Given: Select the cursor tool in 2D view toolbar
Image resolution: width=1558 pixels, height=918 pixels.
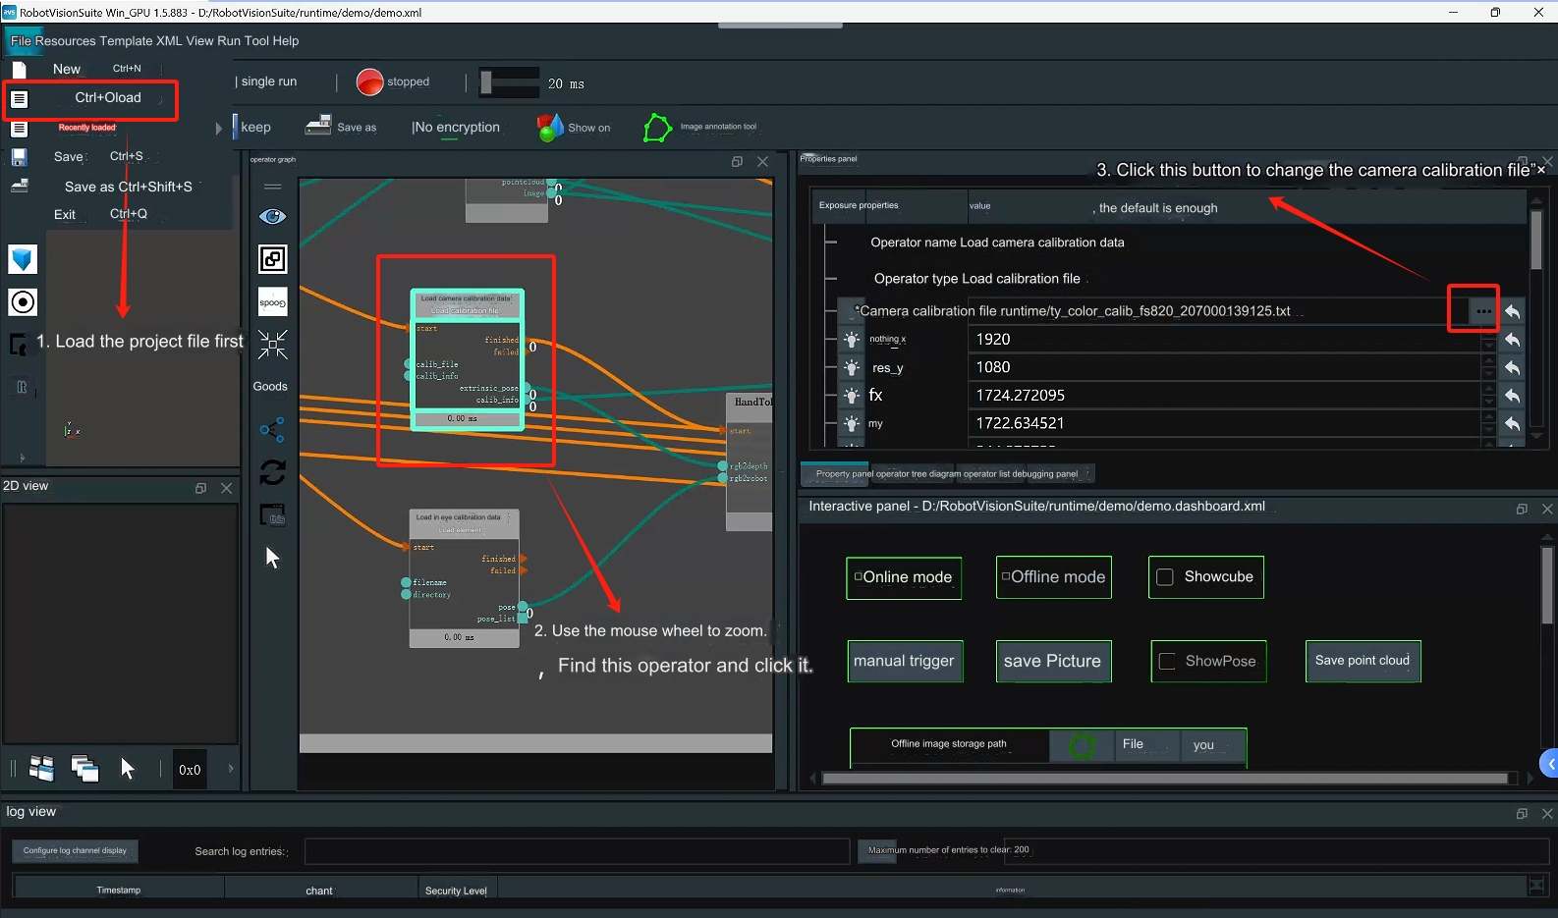Looking at the screenshot, I should click(127, 769).
